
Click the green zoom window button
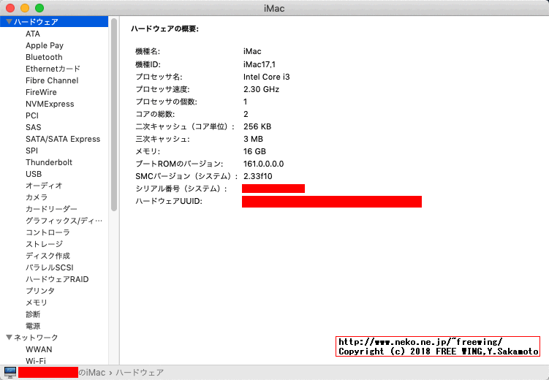point(39,8)
